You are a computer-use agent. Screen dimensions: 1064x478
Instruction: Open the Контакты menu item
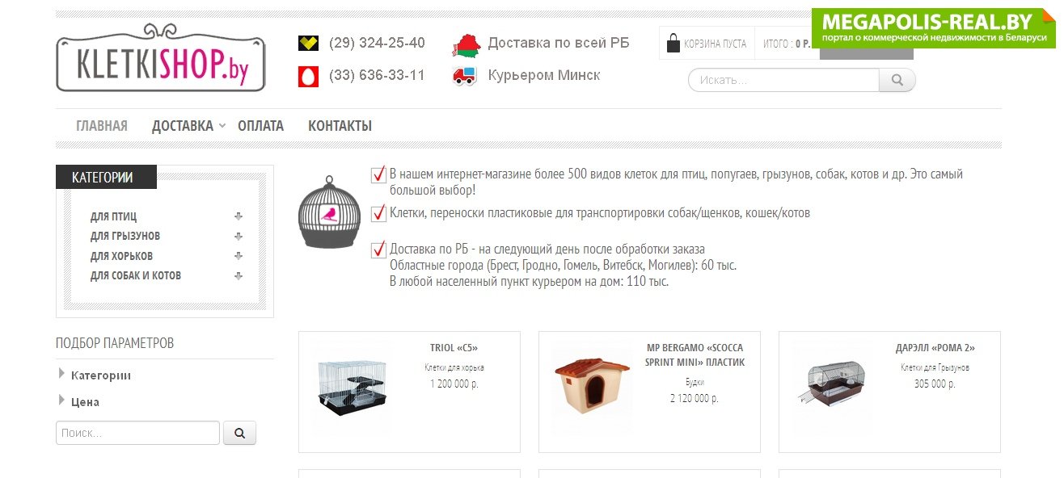[x=340, y=126]
